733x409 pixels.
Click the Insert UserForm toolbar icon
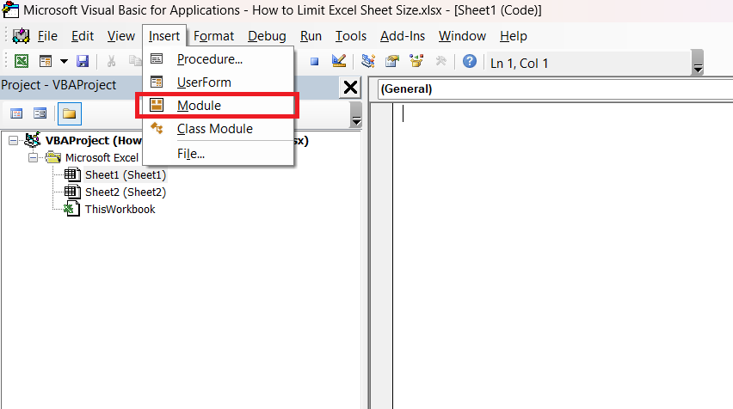tap(46, 61)
